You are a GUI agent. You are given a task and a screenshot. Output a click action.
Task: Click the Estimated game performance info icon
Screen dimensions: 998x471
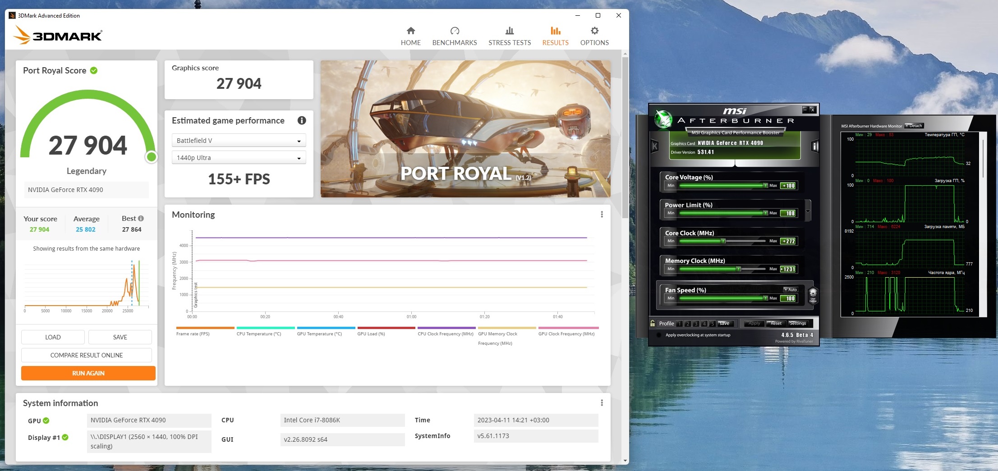click(302, 120)
